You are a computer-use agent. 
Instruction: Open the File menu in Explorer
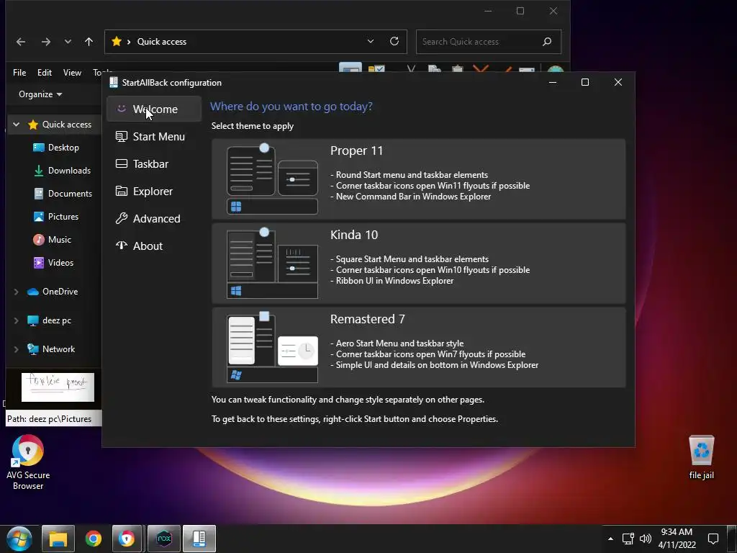tap(19, 73)
